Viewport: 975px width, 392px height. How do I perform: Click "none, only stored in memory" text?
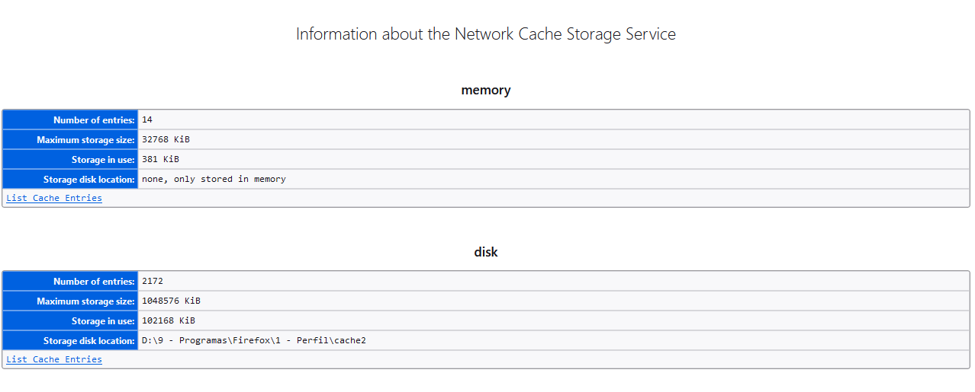[214, 180]
